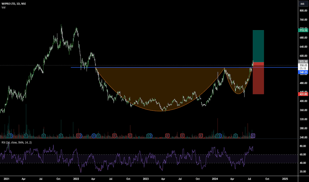Image resolution: width=309 pixels, height=182 pixels.
Task: Click the earnings E marker at April 2021
Action: [26, 136]
